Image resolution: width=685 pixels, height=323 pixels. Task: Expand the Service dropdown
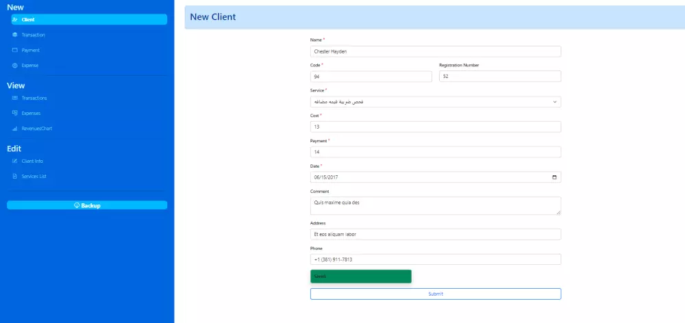coord(436,102)
